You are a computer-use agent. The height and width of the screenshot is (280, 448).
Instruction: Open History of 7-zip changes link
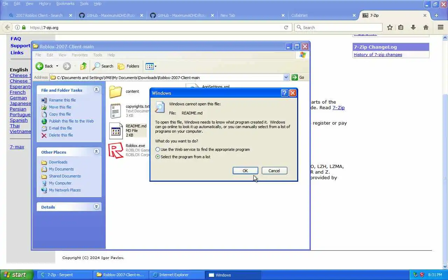tap(378, 55)
